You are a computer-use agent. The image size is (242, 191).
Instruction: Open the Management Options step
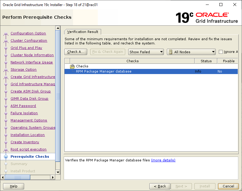29,120
